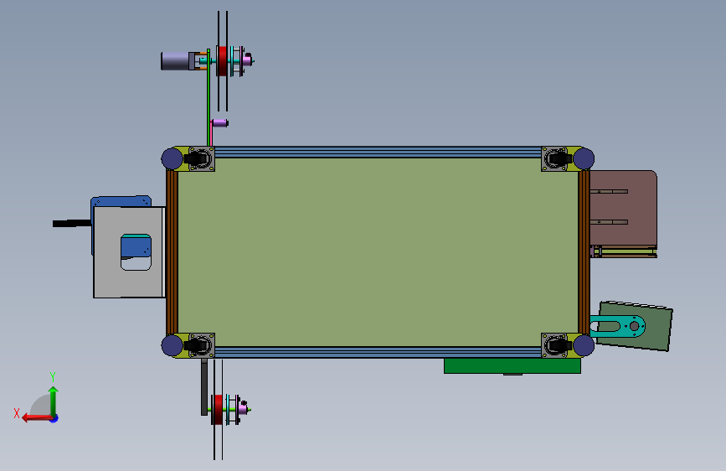726x471 pixels.
Task: Pick the top-left caster mounting plate
Action: tap(202, 159)
